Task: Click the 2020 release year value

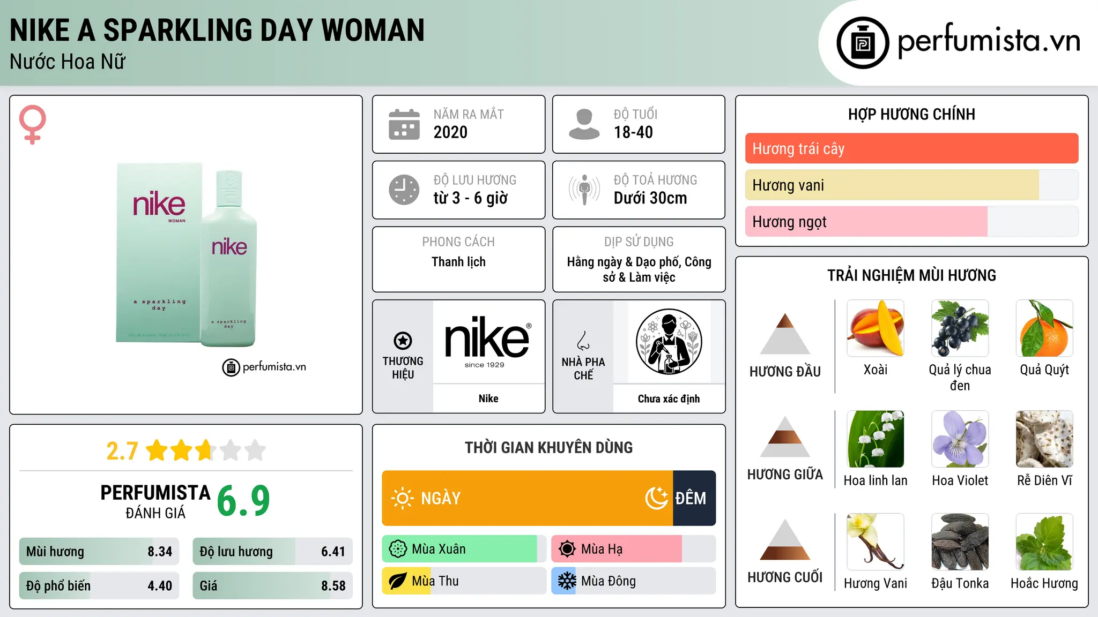Action: (x=450, y=132)
